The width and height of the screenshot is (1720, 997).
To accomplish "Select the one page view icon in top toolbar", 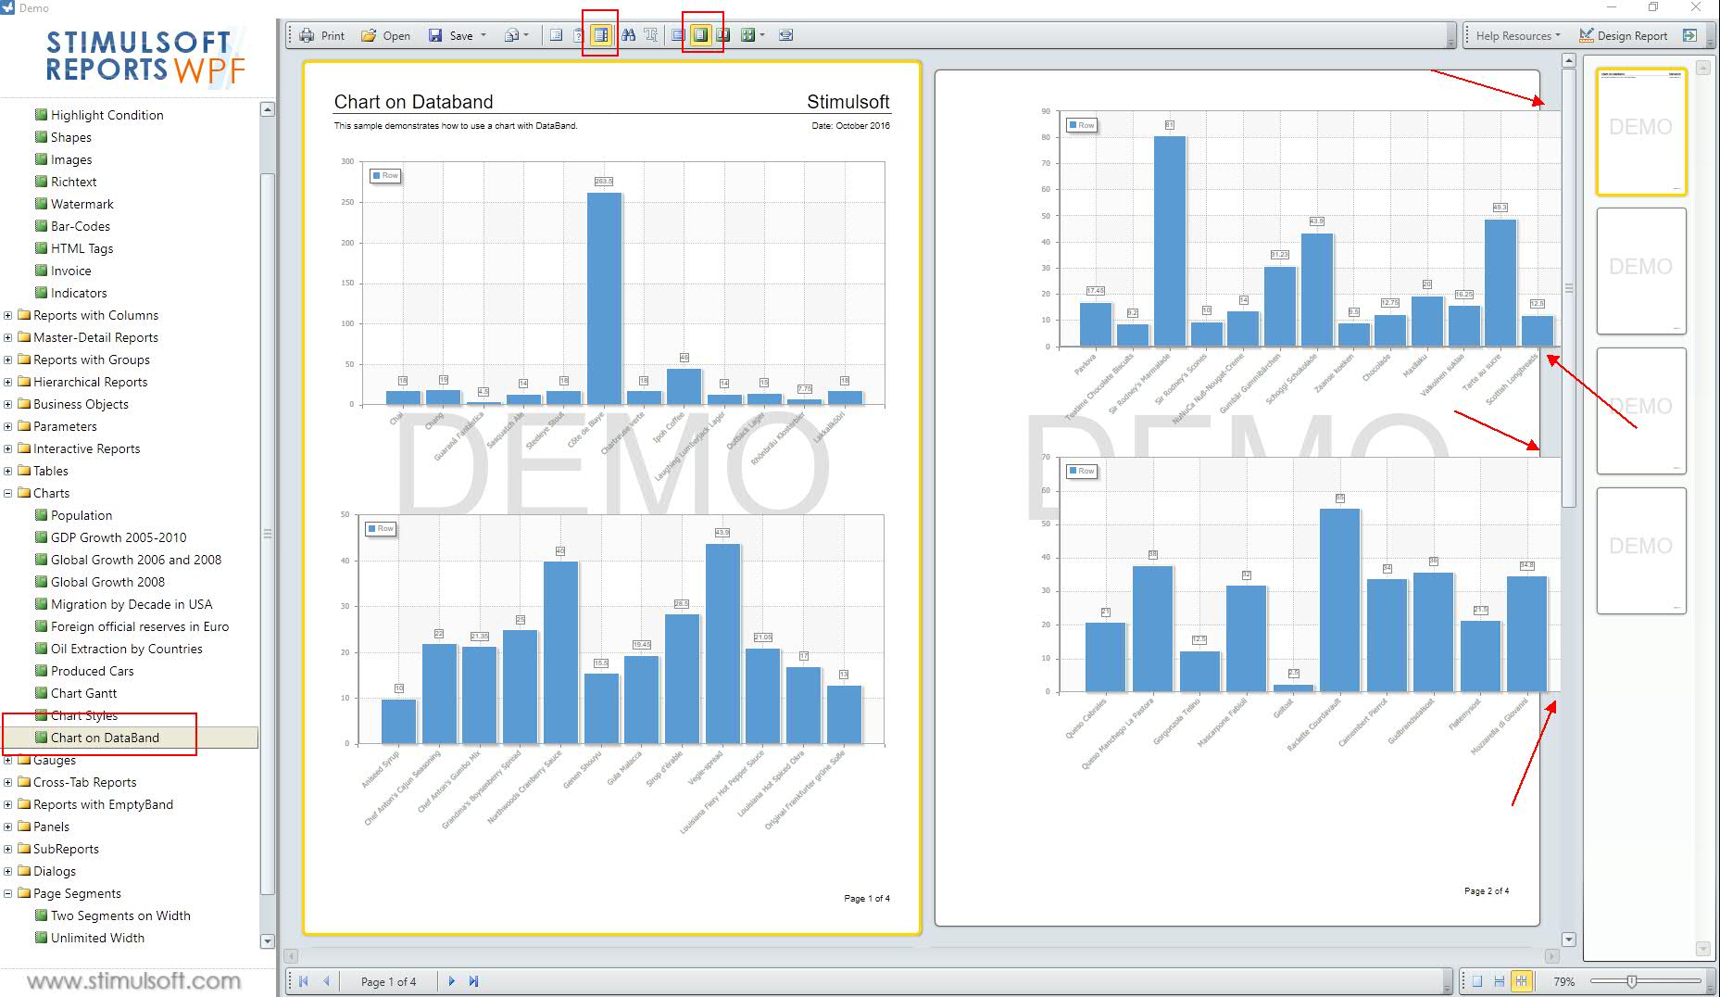I will pyautogui.click(x=678, y=35).
